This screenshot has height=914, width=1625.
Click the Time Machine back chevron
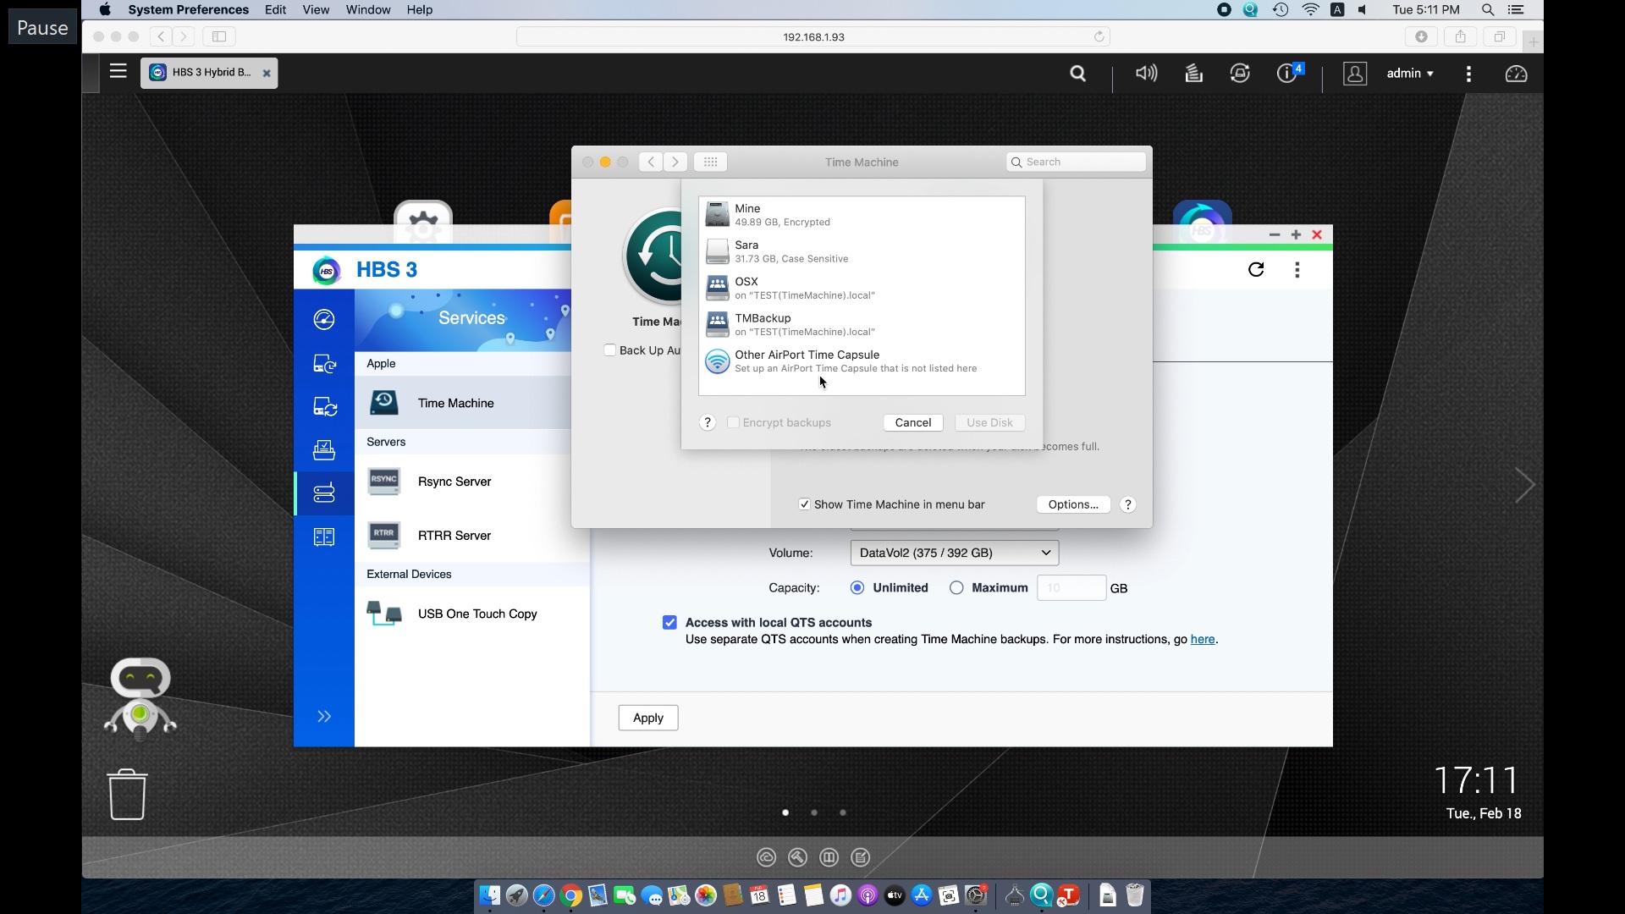[650, 162]
